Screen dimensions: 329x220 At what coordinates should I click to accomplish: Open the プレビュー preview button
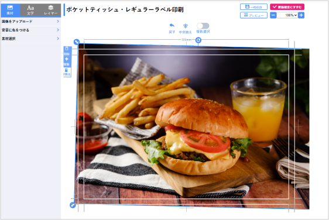pos(253,15)
